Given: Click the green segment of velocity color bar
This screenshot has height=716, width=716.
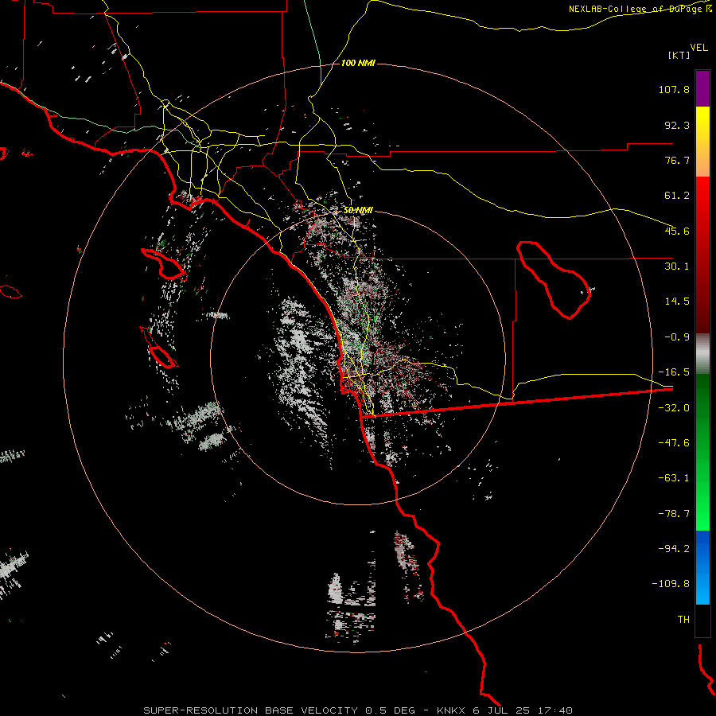Looking at the screenshot, I should tap(702, 452).
